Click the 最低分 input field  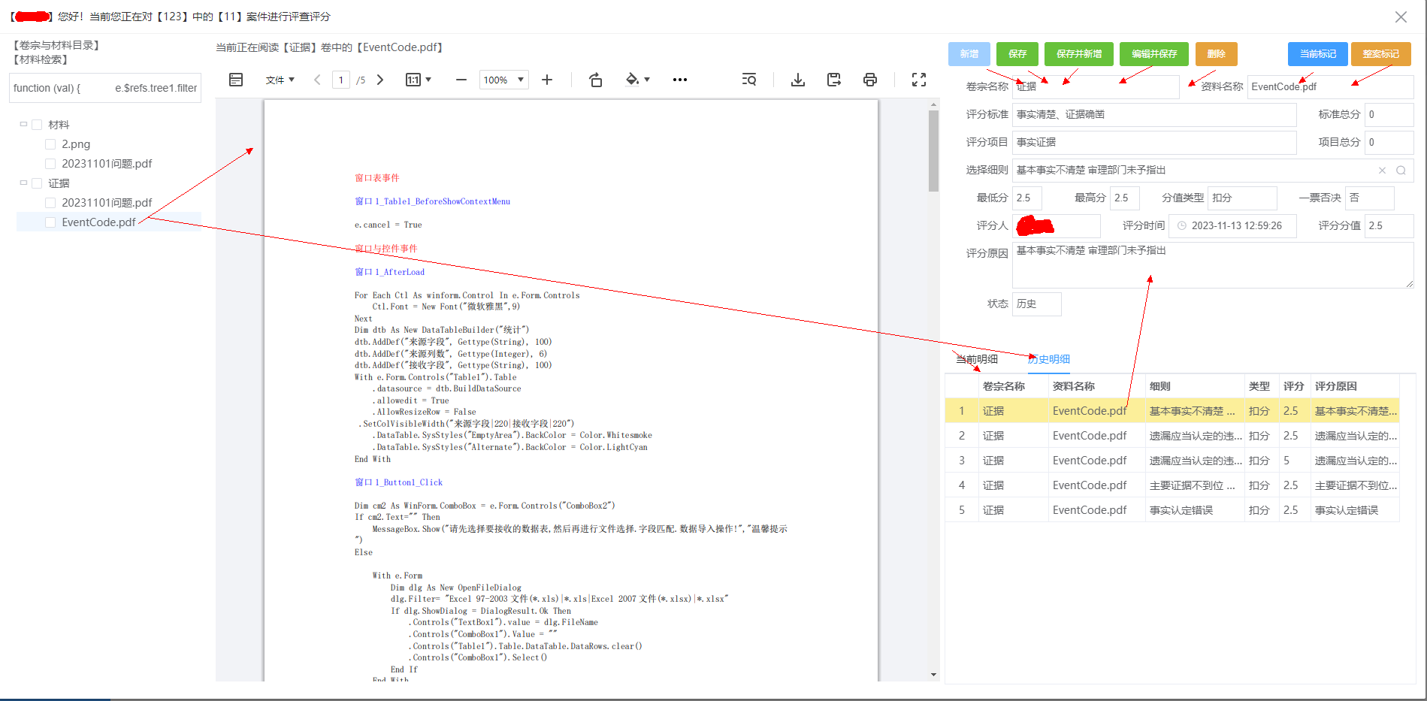point(1026,198)
